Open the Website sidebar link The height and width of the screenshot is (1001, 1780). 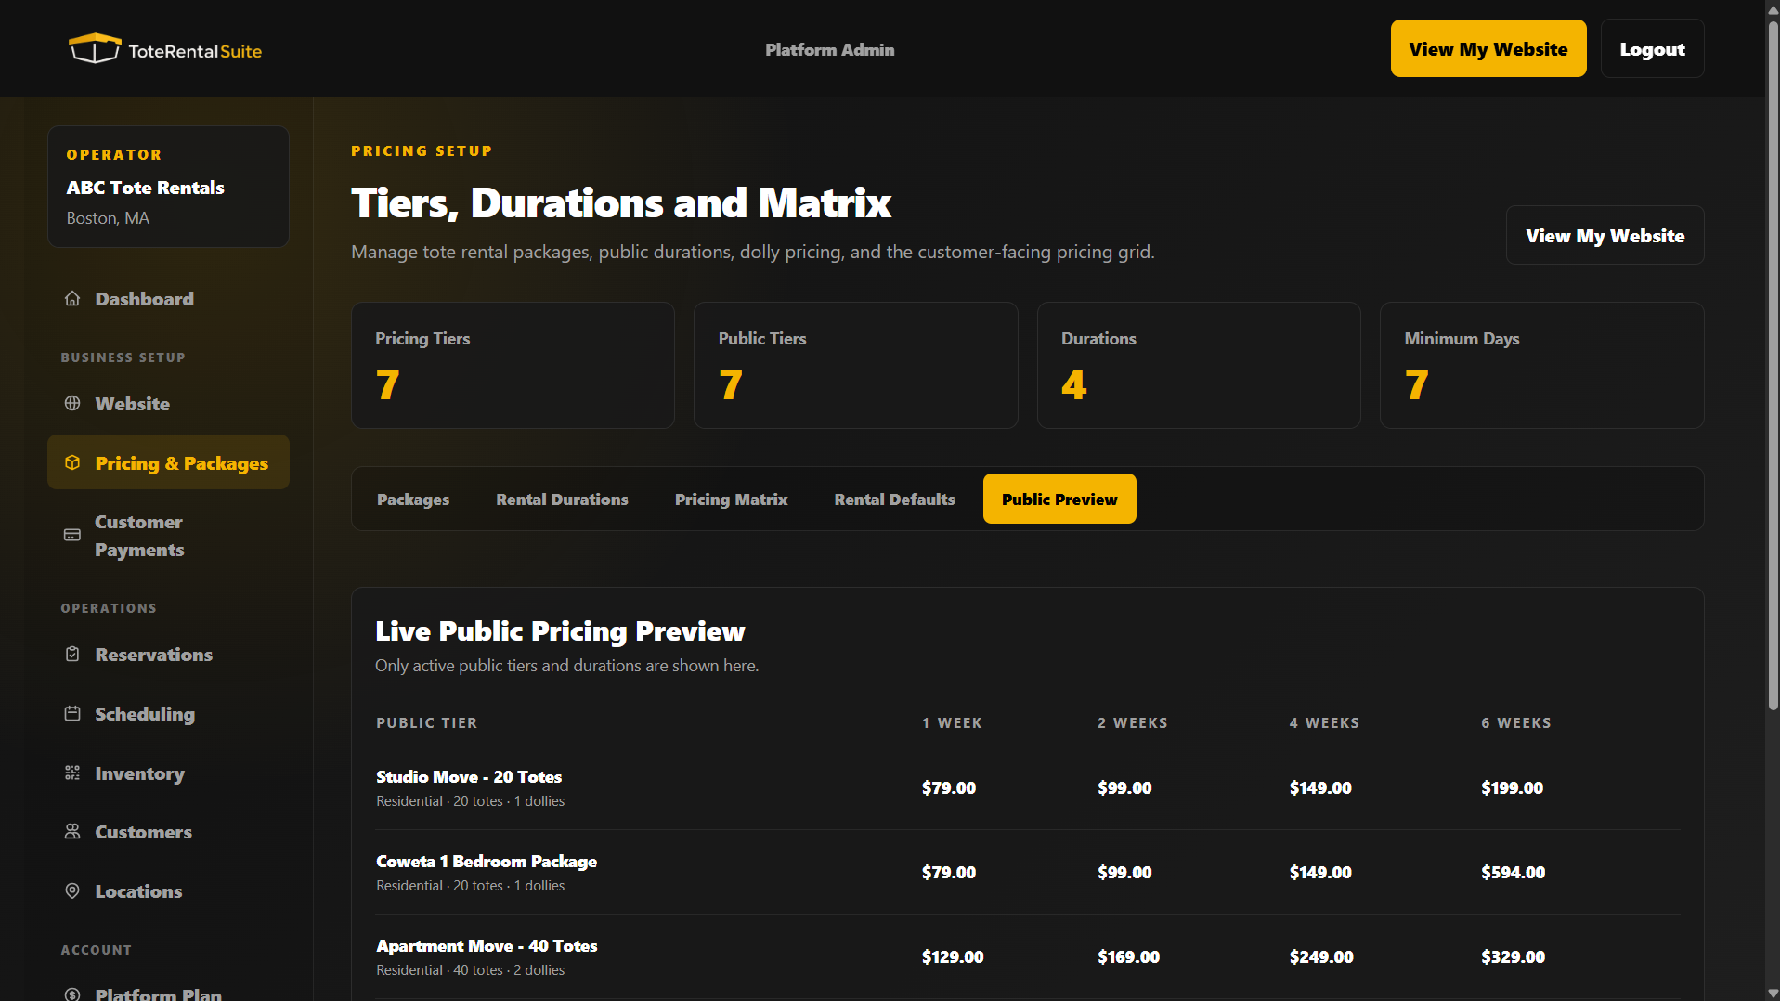(x=168, y=404)
